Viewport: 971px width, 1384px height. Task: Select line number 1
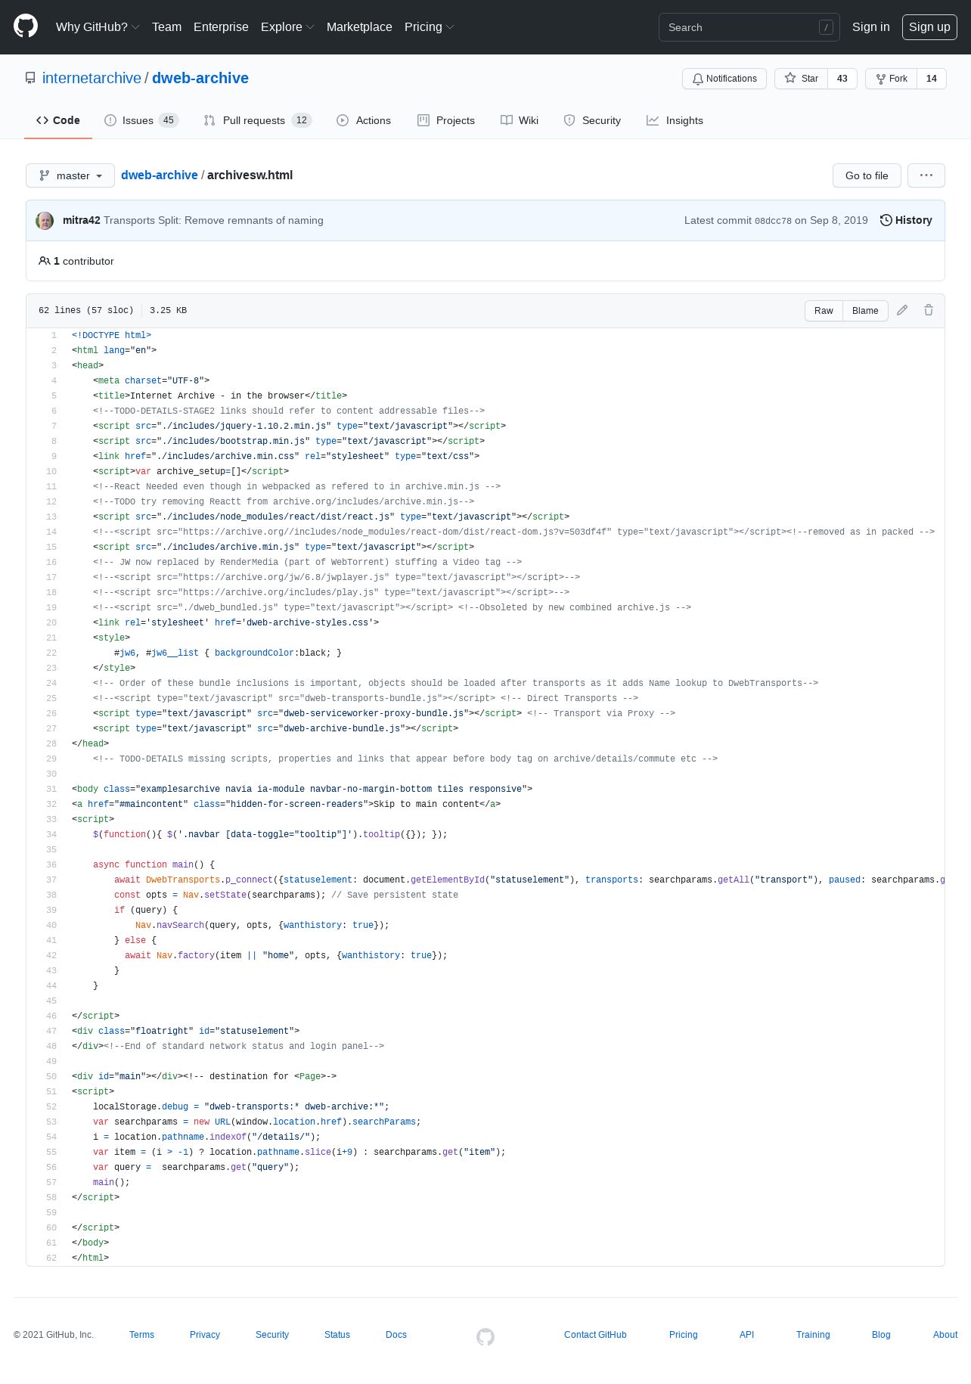[x=54, y=335]
